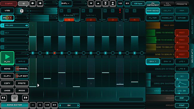The image size is (194, 109).
Task: Select the FILTER effect page
Action: (153, 18)
